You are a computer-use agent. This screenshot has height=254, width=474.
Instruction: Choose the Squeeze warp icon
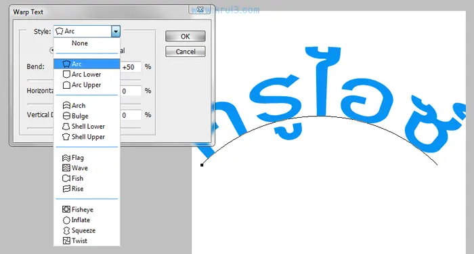[66, 231]
